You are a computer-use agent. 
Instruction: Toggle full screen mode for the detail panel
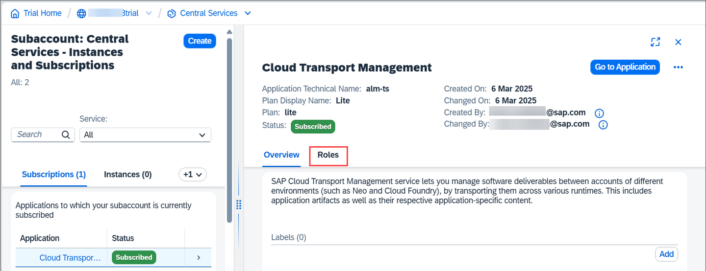655,42
